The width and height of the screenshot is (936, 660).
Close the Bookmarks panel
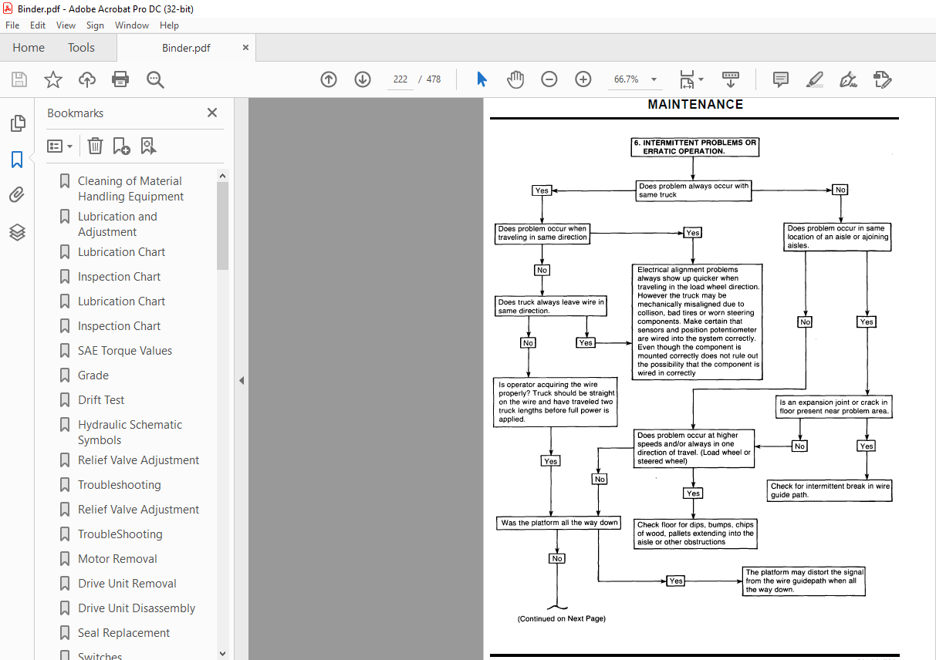coord(212,113)
